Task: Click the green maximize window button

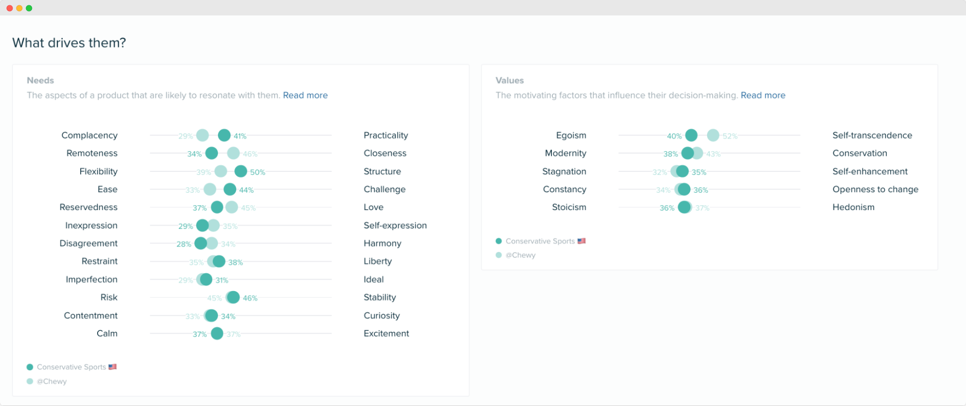Action: coord(29,8)
